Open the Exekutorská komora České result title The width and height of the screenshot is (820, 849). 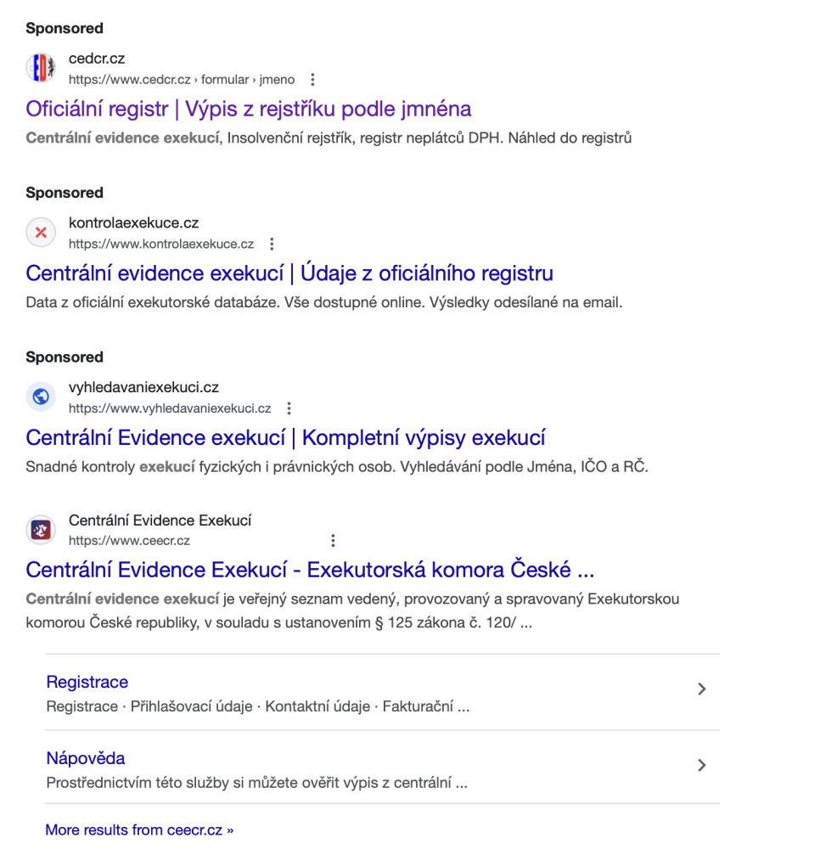point(309,569)
